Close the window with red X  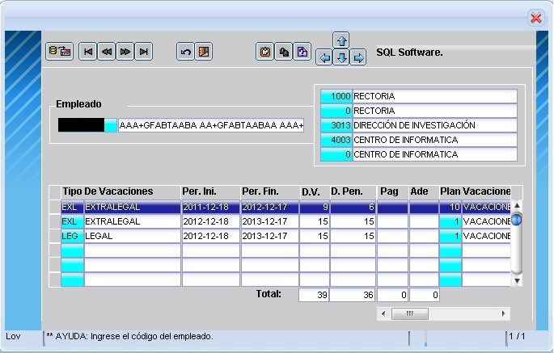(535, 17)
